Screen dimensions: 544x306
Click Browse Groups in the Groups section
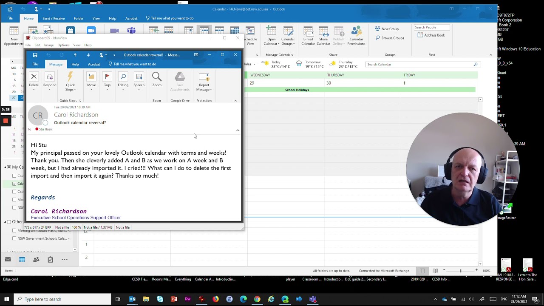(390, 38)
